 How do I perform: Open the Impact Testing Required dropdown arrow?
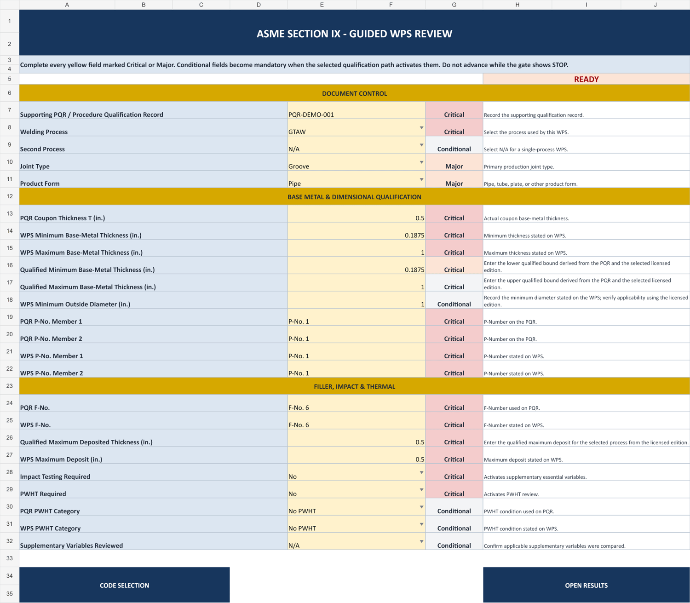(421, 472)
